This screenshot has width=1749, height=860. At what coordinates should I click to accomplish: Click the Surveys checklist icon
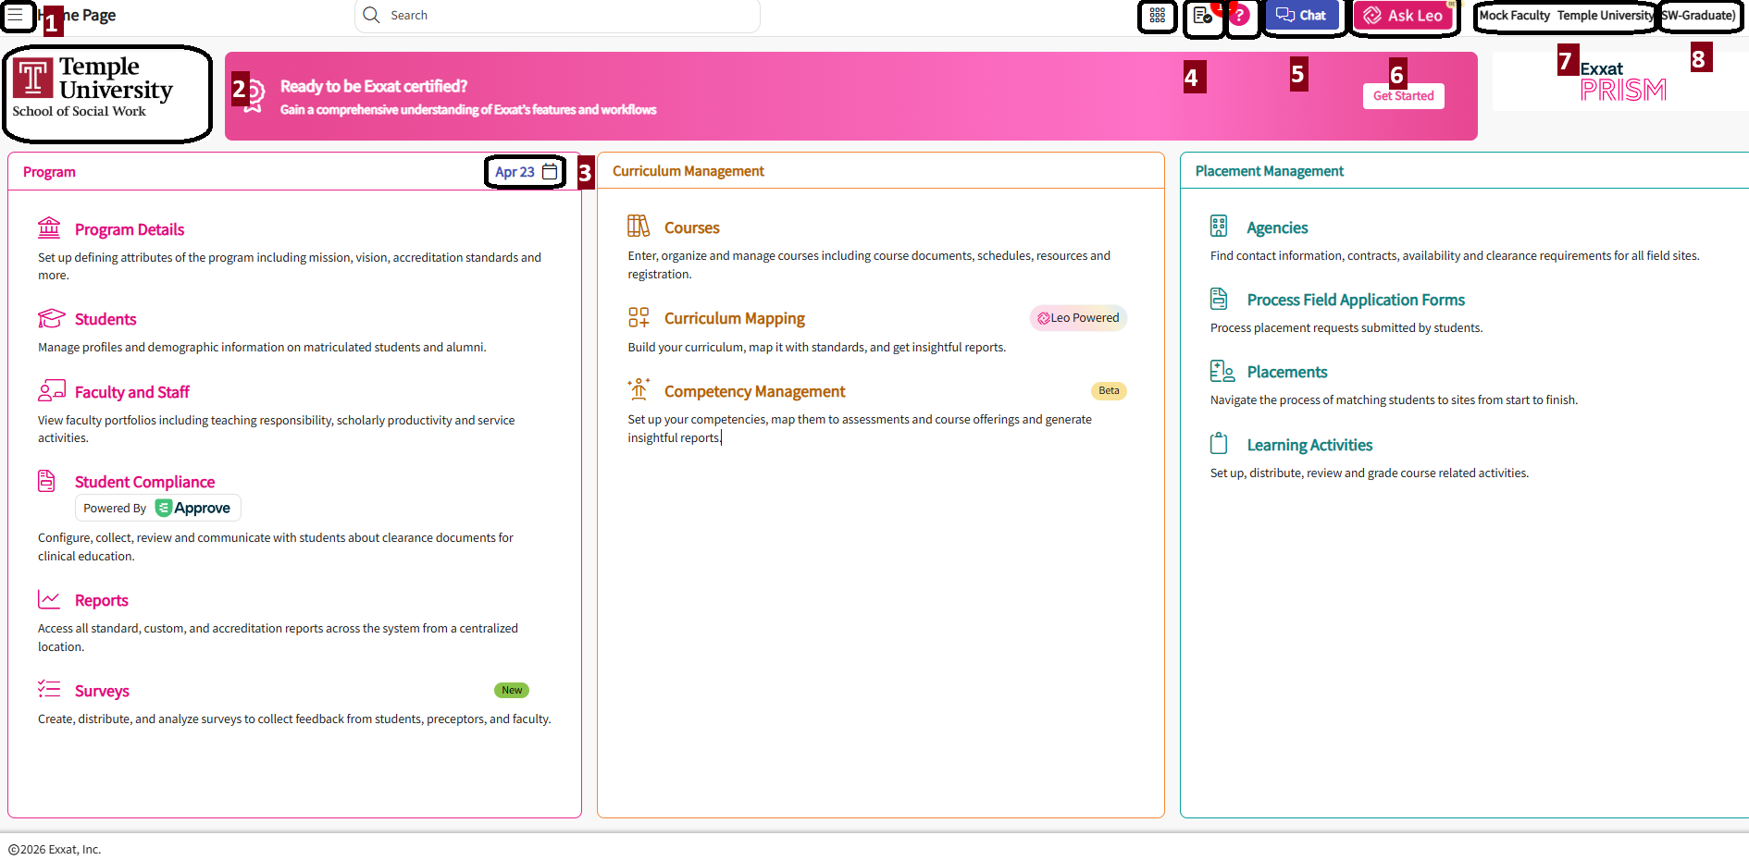(x=49, y=689)
